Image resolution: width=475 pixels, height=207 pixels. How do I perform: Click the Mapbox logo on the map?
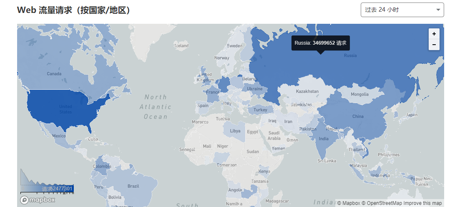click(38, 200)
